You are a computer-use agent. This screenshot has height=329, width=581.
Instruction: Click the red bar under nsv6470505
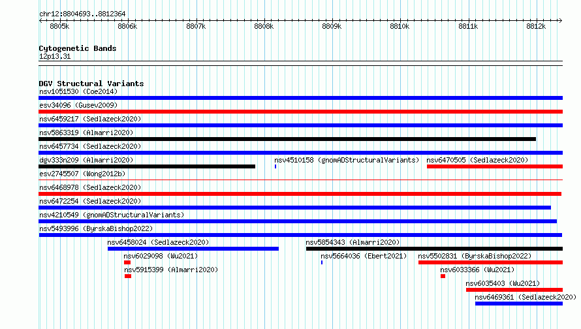tap(495, 166)
